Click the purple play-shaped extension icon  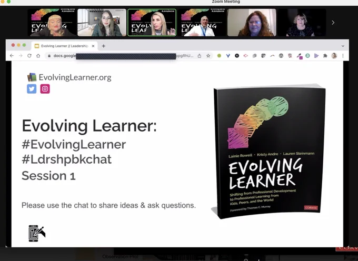click(316, 55)
